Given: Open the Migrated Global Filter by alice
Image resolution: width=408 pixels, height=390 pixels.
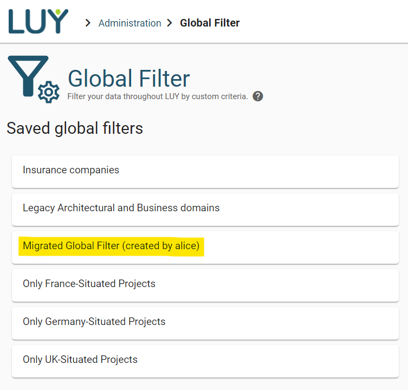Looking at the screenshot, I should coord(111,246).
